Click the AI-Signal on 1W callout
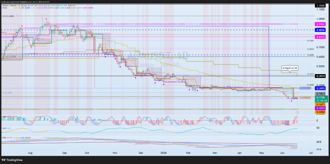The height and width of the screenshot is (164, 330). tap(290, 68)
